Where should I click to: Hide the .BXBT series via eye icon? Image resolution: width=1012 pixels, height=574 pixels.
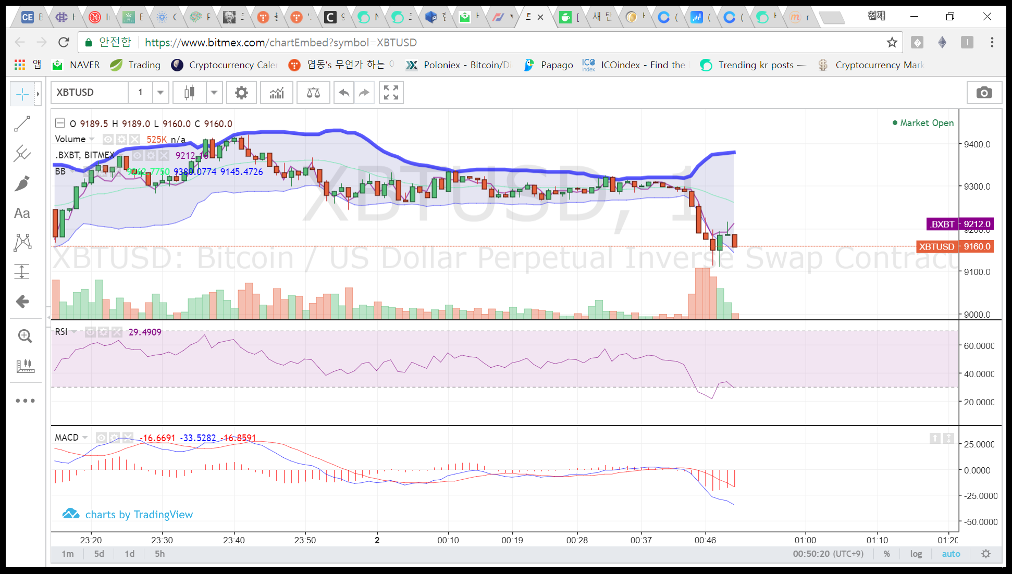click(137, 155)
